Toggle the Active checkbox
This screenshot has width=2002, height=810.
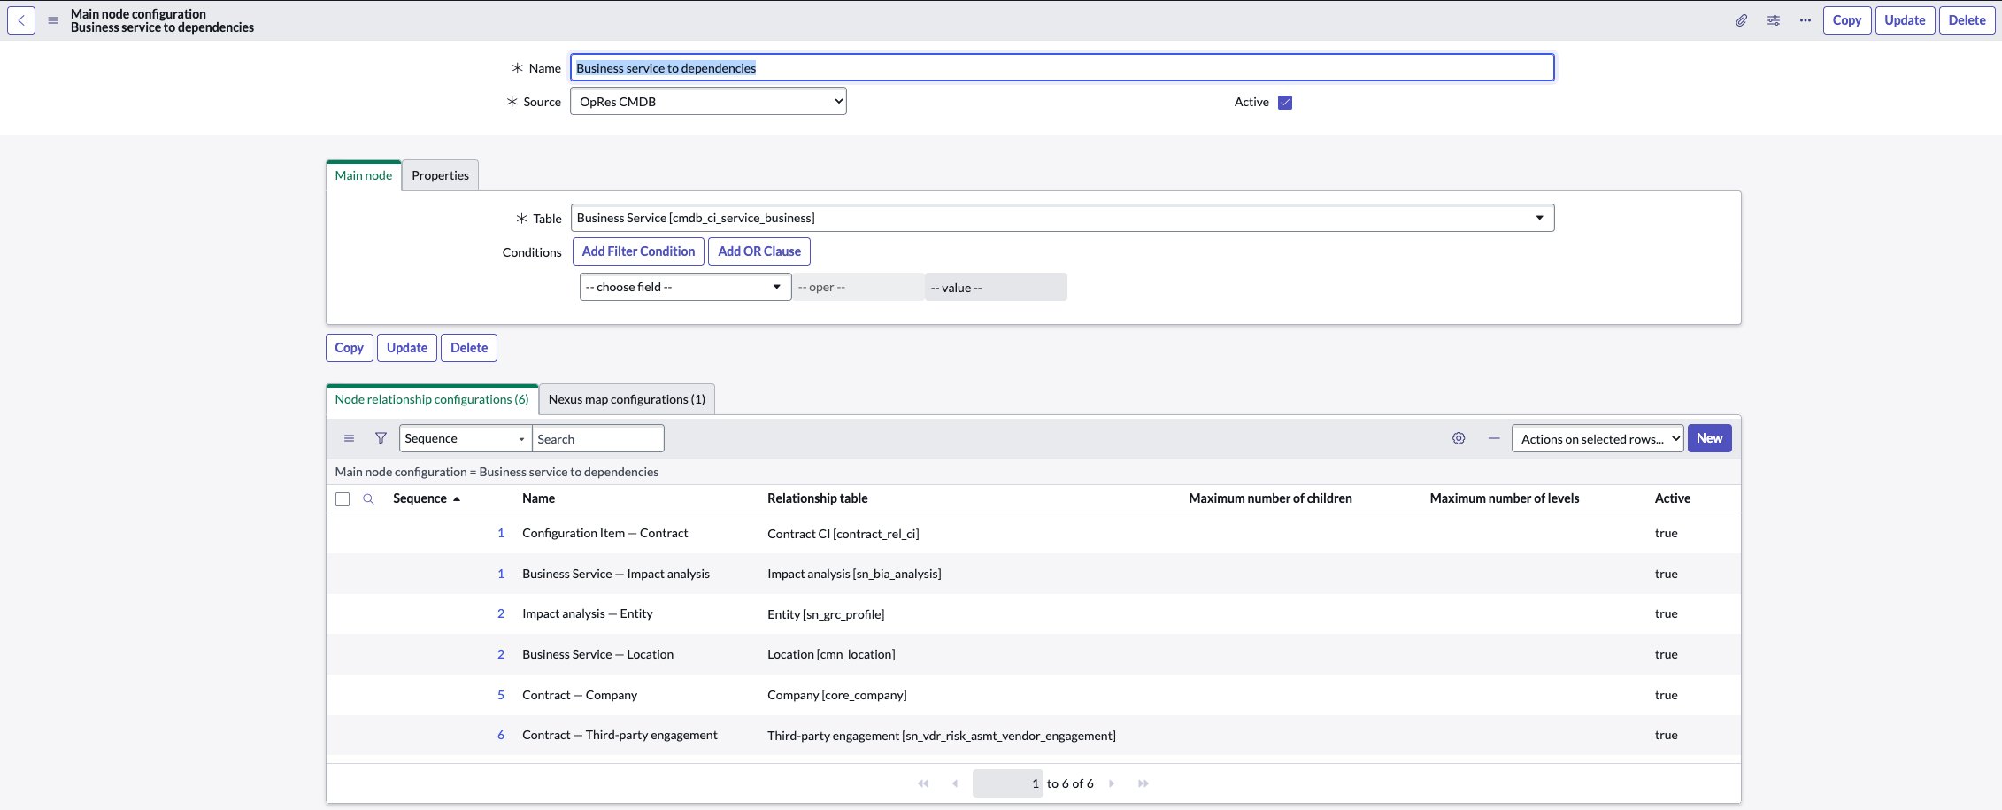(1285, 103)
